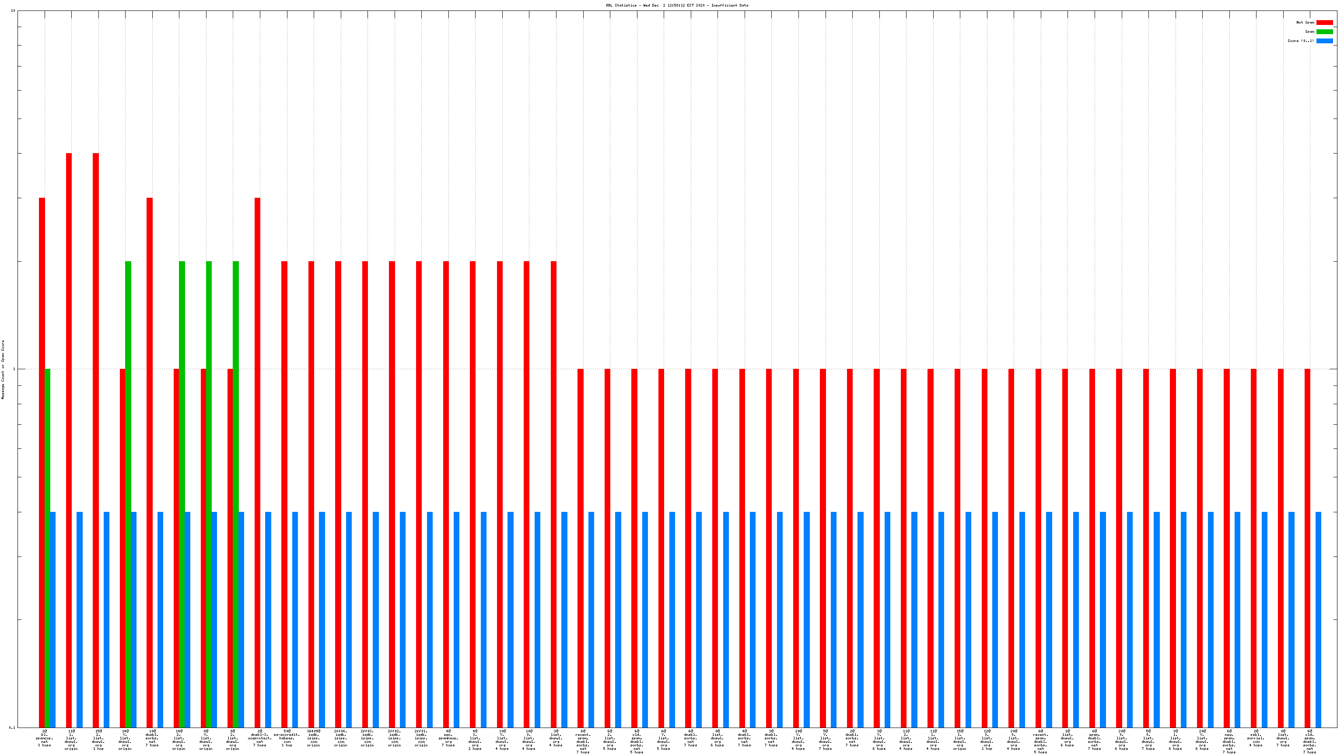Click the blue Score legend swatch

tap(1324, 41)
